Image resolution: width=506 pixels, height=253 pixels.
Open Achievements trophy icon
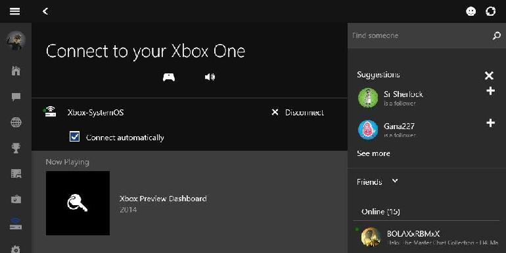[16, 148]
